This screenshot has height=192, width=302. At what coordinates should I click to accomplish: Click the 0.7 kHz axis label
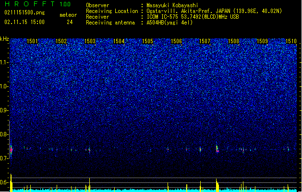tap(4, 158)
